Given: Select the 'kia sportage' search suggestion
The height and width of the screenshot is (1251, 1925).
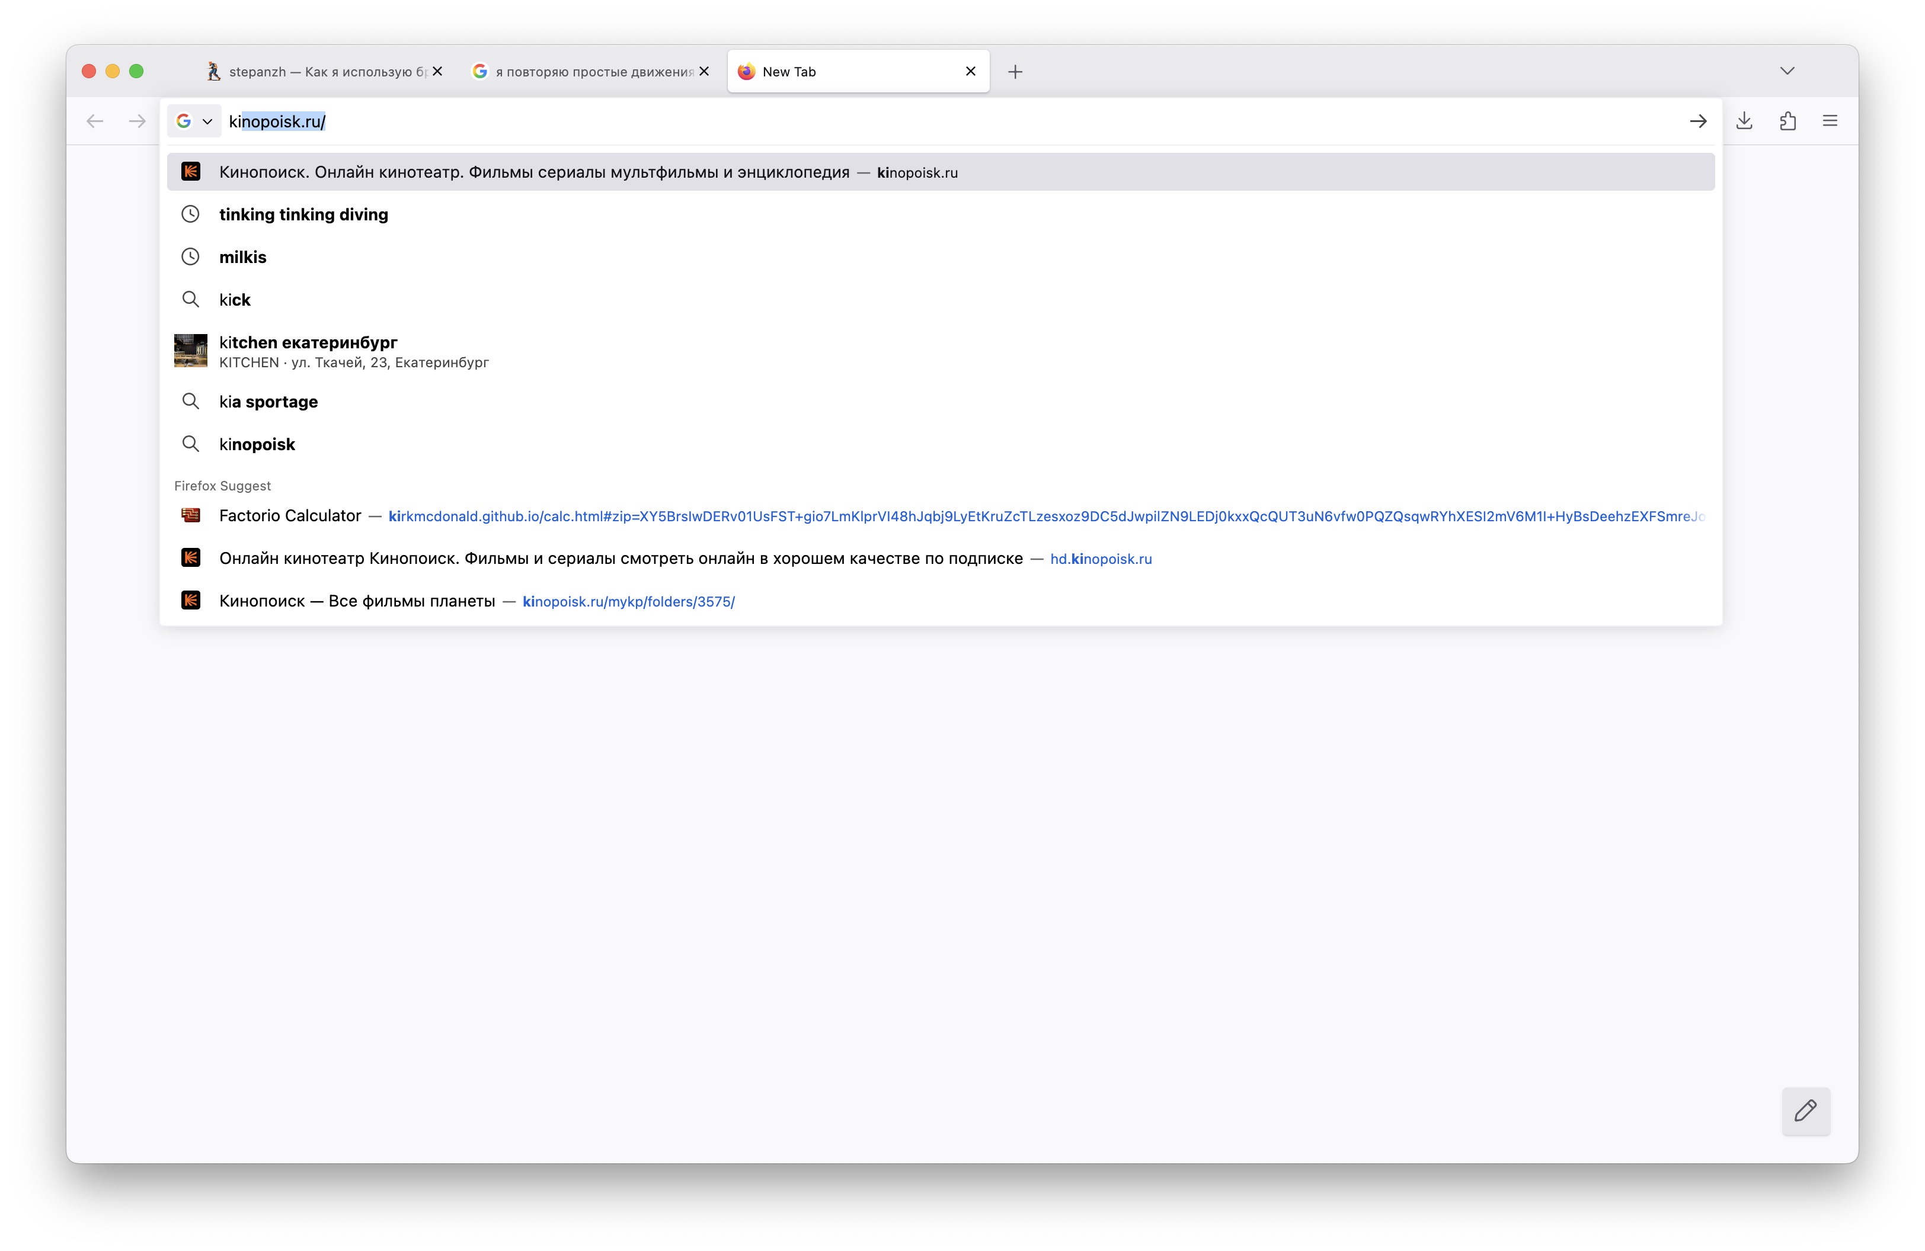Looking at the screenshot, I should [x=941, y=402].
